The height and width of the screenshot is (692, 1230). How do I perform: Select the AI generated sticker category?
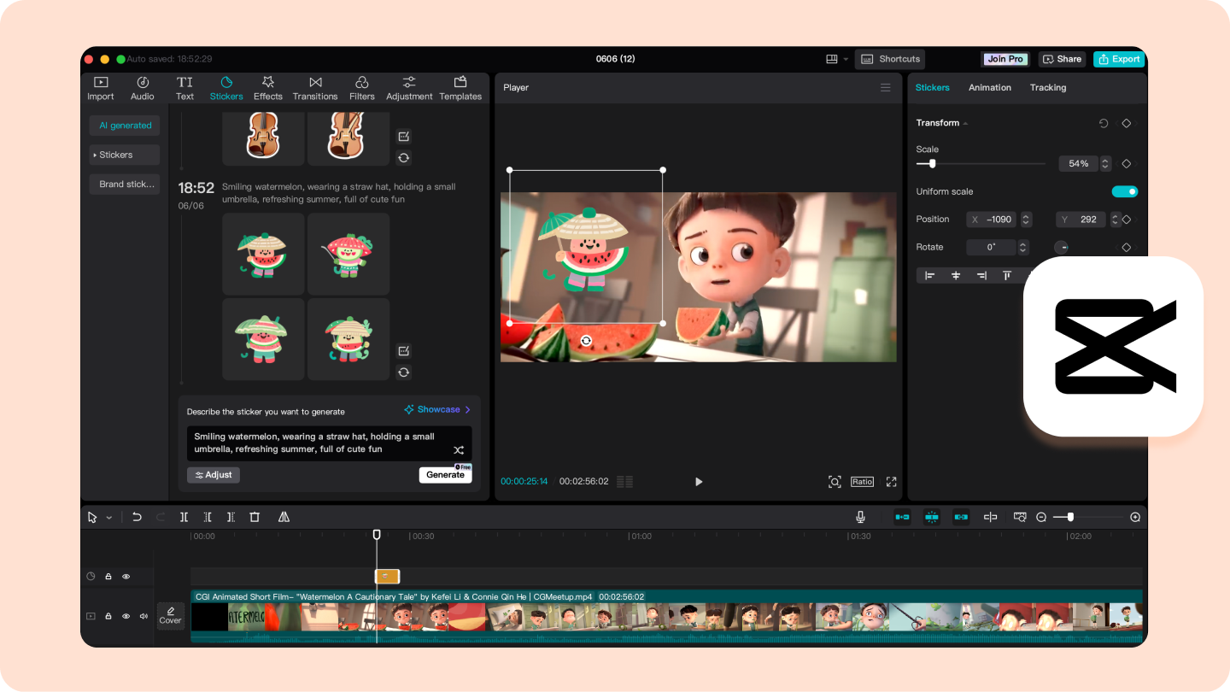point(125,126)
